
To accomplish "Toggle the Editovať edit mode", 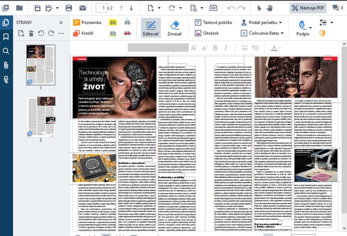I will coord(150,28).
